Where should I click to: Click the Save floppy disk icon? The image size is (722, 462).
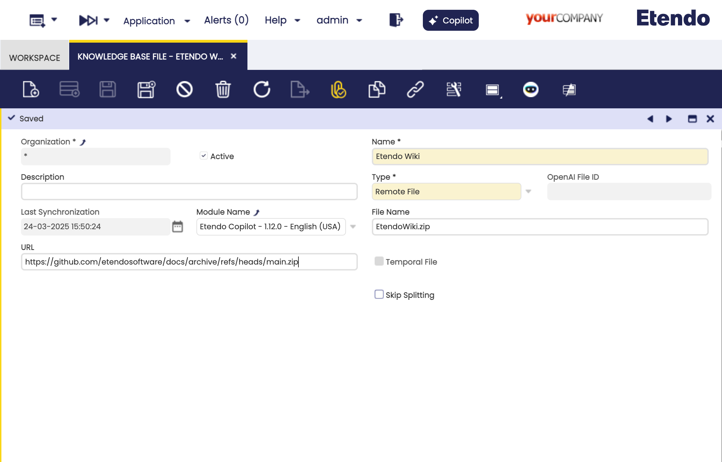[108, 89]
